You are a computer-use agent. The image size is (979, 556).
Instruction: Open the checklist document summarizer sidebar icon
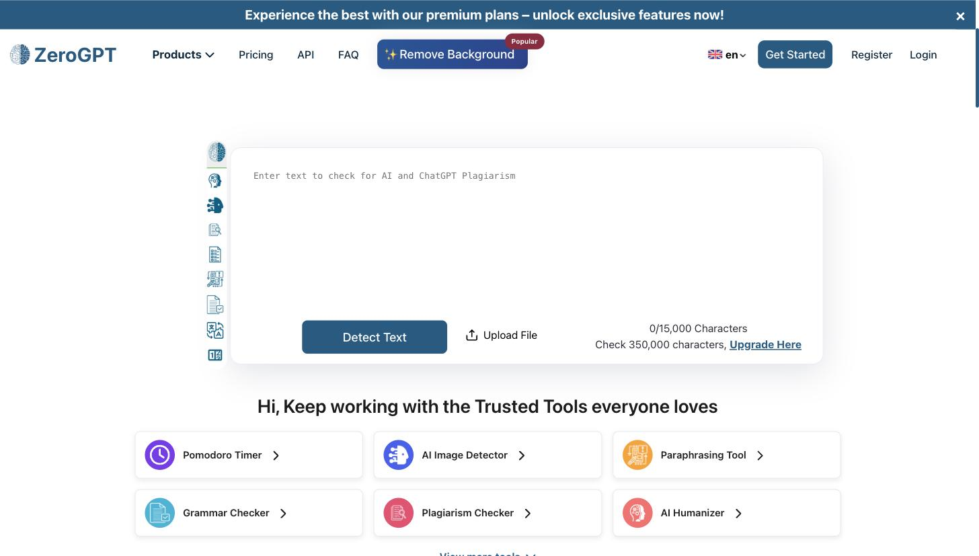[215, 255]
